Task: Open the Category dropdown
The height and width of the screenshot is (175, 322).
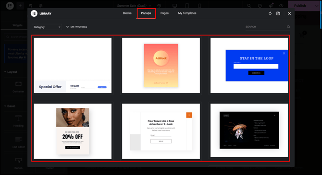Action: click(47, 27)
